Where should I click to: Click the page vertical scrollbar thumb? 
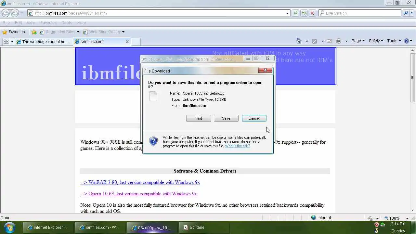[413, 78]
